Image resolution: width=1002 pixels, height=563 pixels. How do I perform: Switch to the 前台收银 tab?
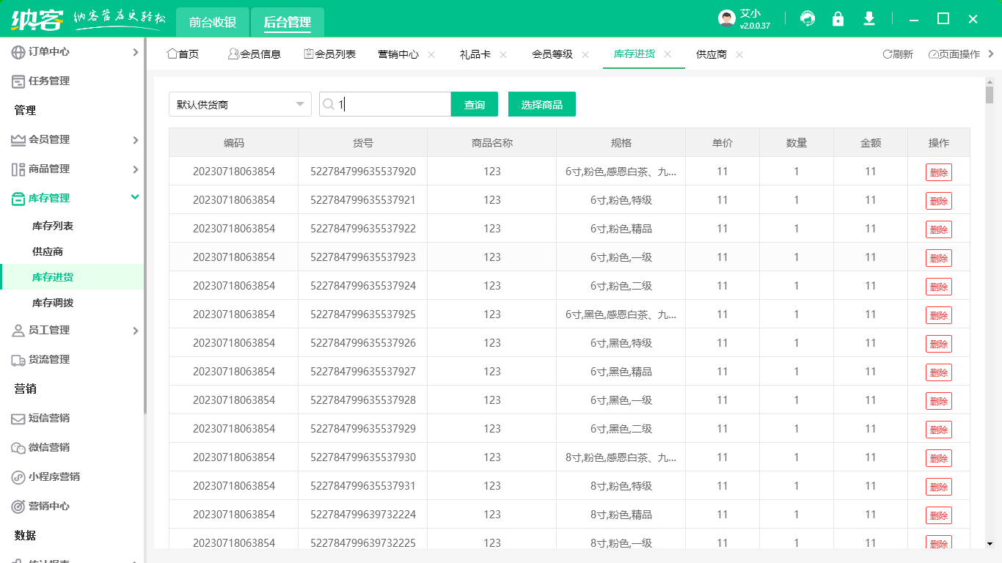pos(213,22)
